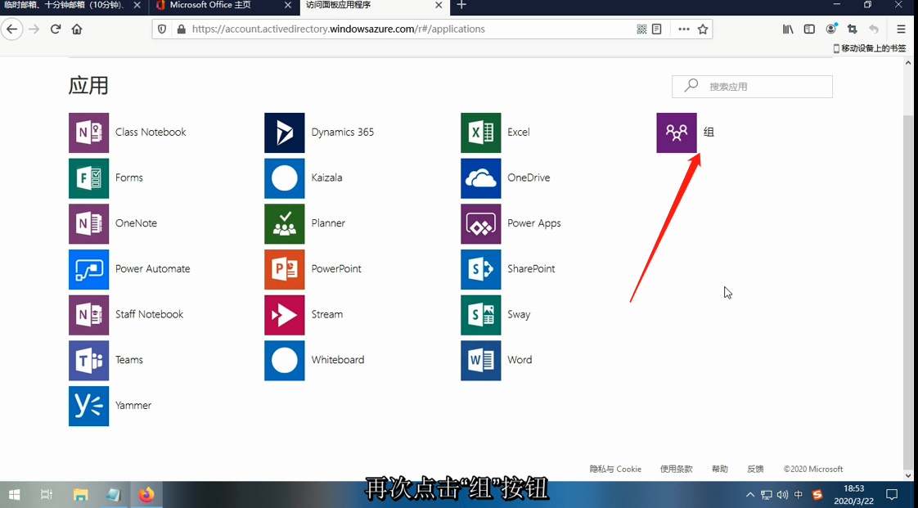Open the Class Notebook app icon
Viewport: 918px width, 508px height.
pos(88,133)
